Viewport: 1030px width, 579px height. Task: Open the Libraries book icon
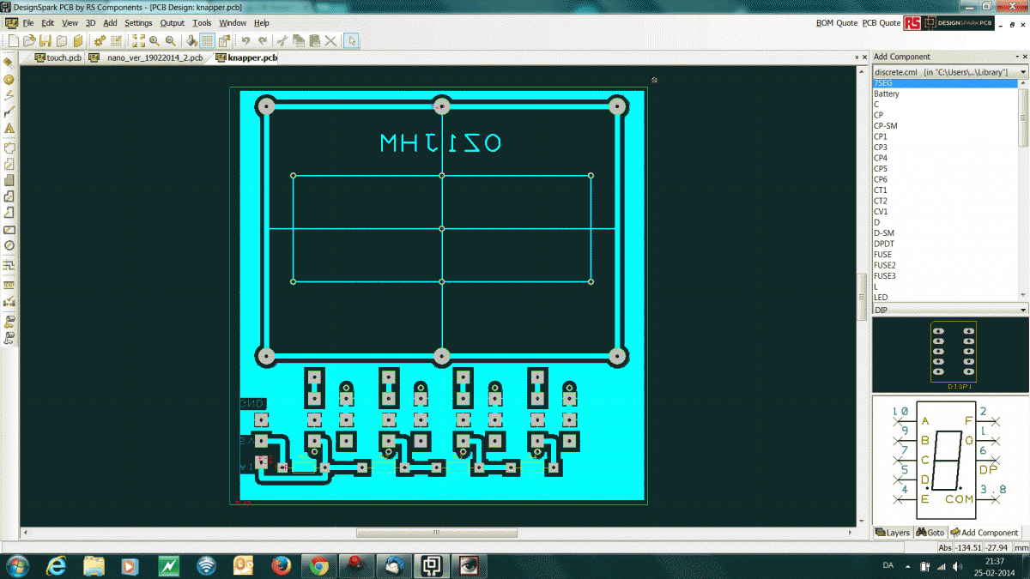tap(77, 40)
